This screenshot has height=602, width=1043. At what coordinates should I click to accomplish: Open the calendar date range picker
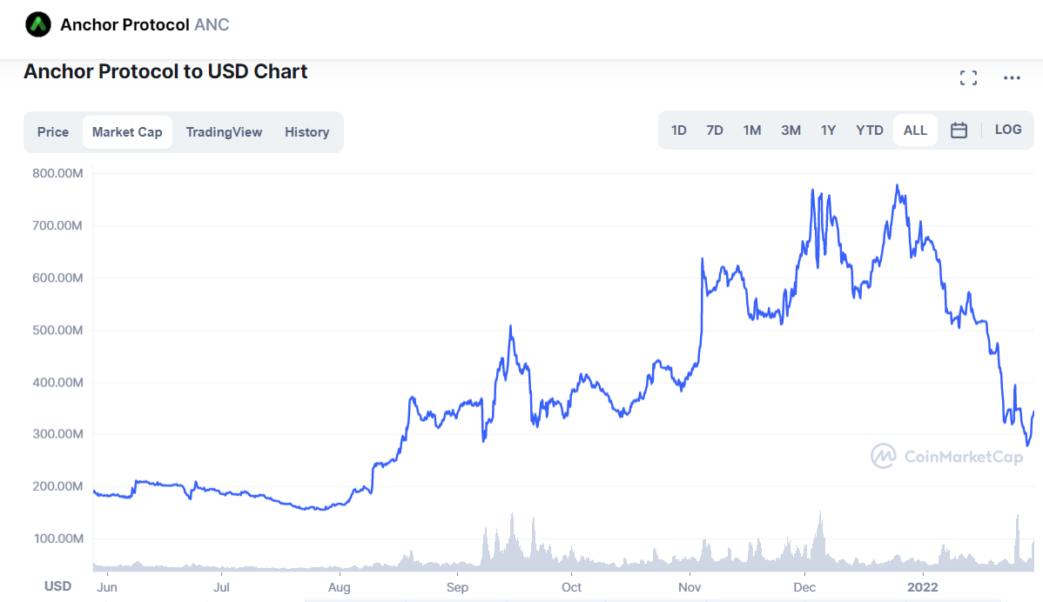click(x=959, y=130)
